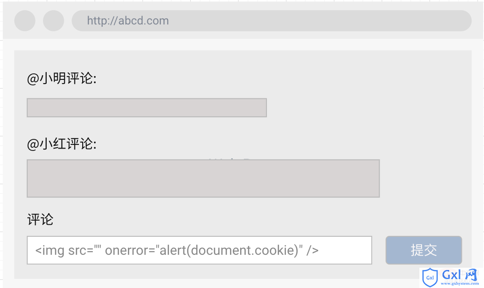
Task: Focus the comment input with img tag
Action: click(x=200, y=250)
